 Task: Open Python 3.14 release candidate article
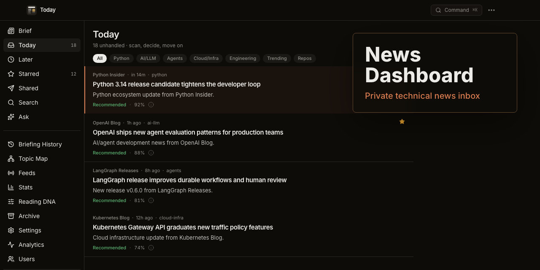pos(177,84)
